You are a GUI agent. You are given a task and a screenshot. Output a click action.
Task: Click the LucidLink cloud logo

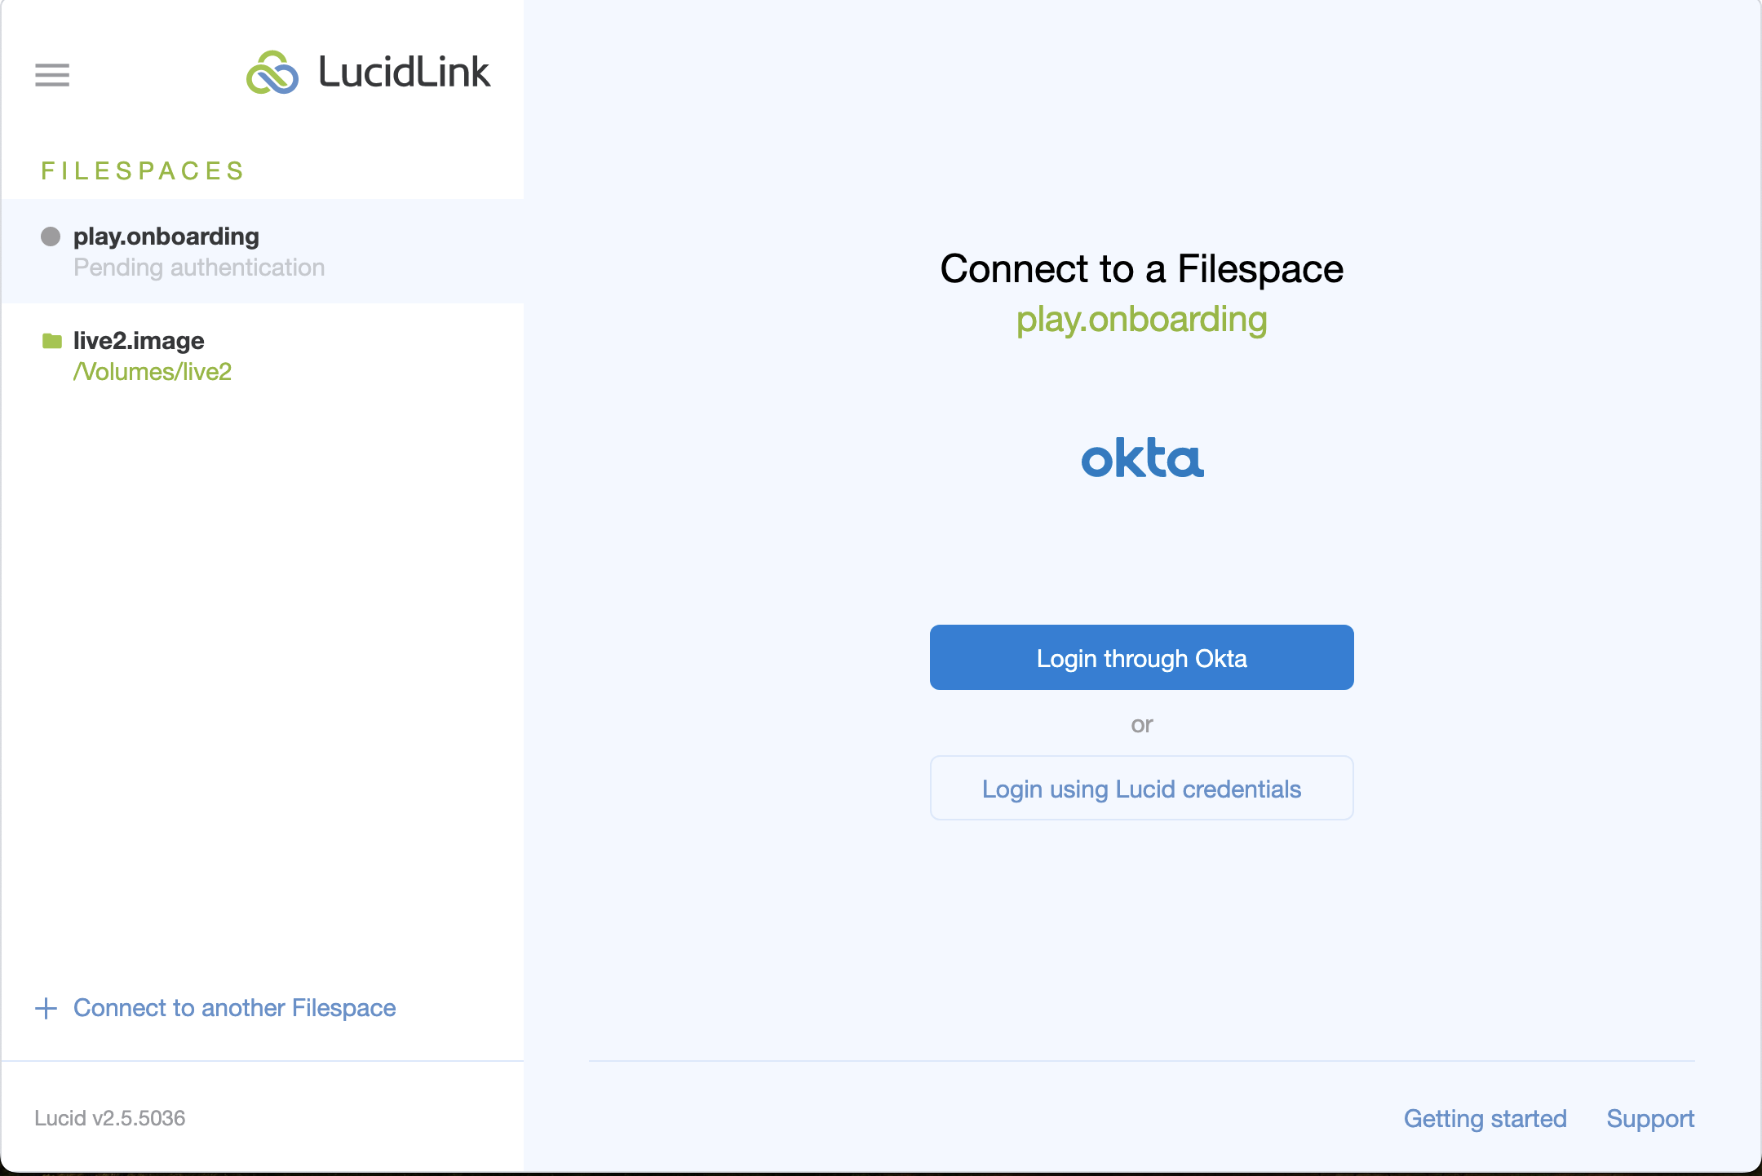[x=272, y=73]
